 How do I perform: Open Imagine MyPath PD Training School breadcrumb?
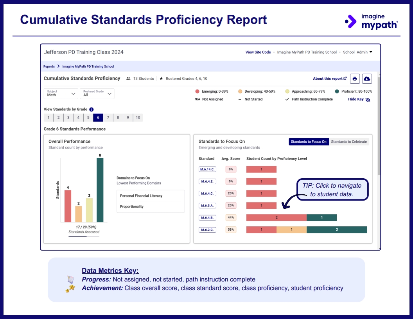88,66
